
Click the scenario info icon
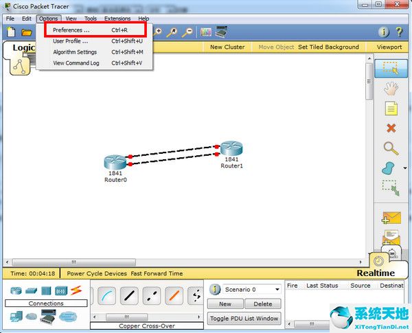click(215, 289)
